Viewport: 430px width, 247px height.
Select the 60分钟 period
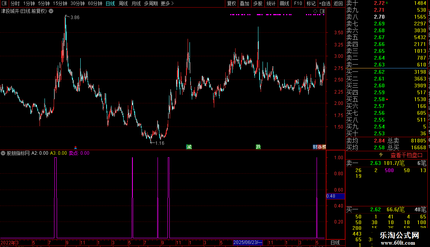95,3
